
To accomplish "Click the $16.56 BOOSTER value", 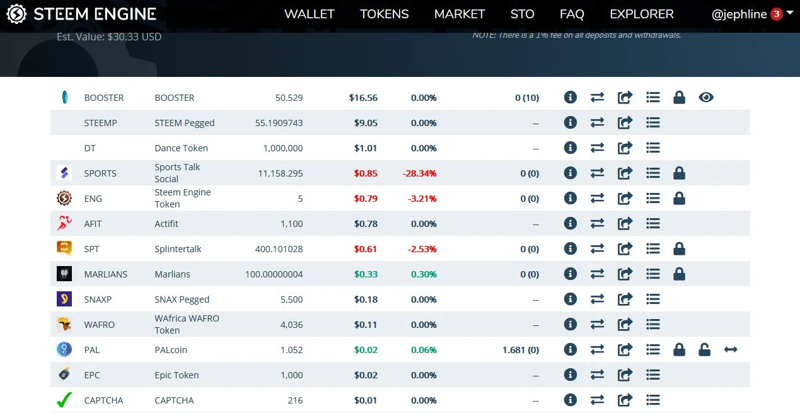I will pos(364,98).
